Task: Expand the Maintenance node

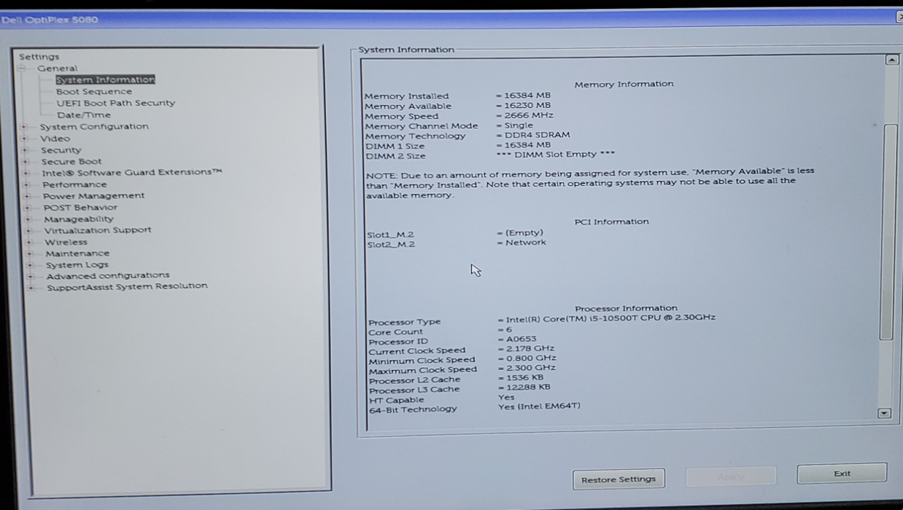Action: (x=30, y=254)
